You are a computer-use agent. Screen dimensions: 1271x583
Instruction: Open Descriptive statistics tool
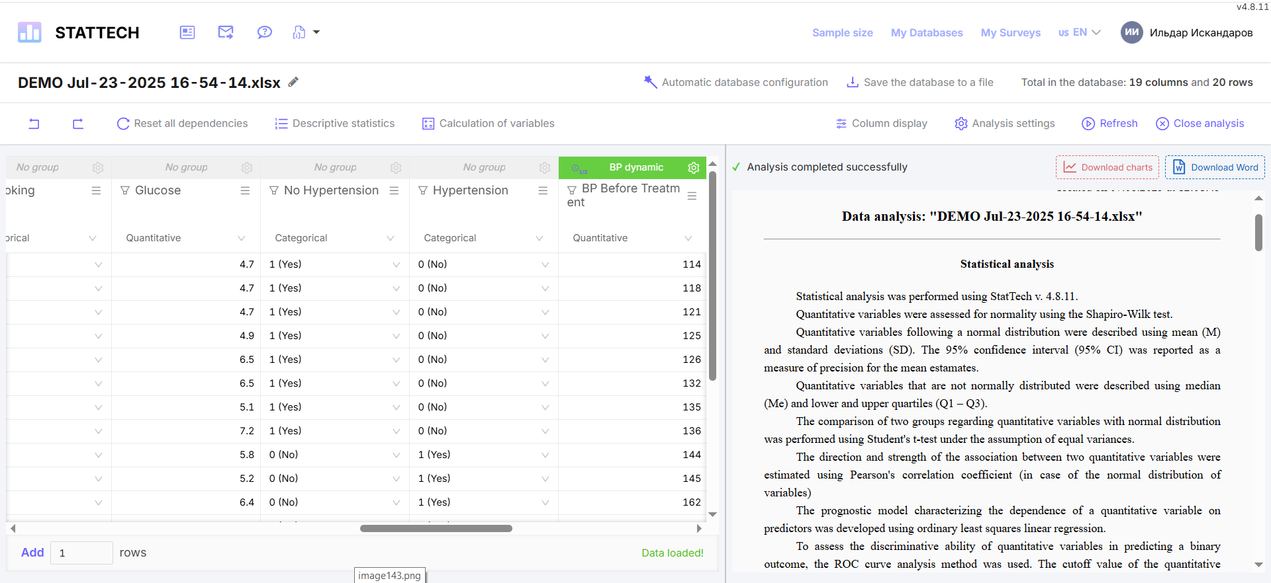coord(335,124)
